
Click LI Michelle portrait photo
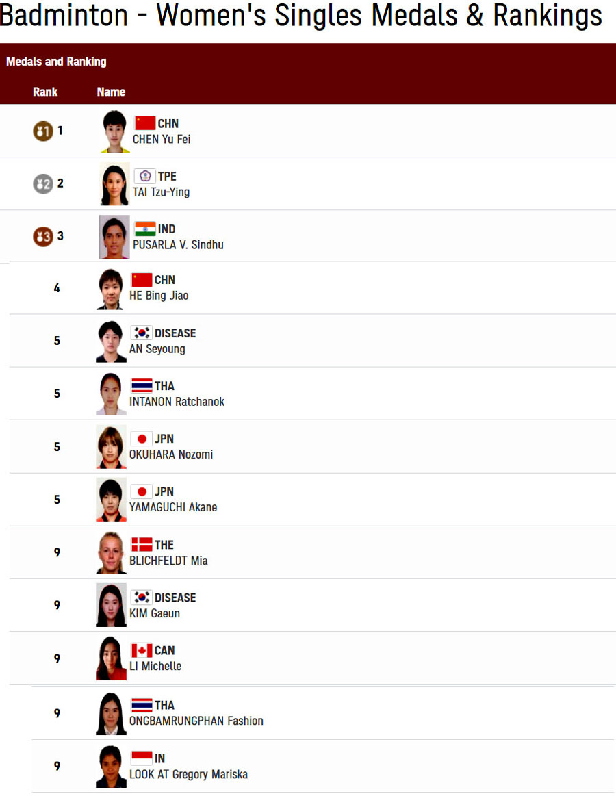pyautogui.click(x=111, y=658)
